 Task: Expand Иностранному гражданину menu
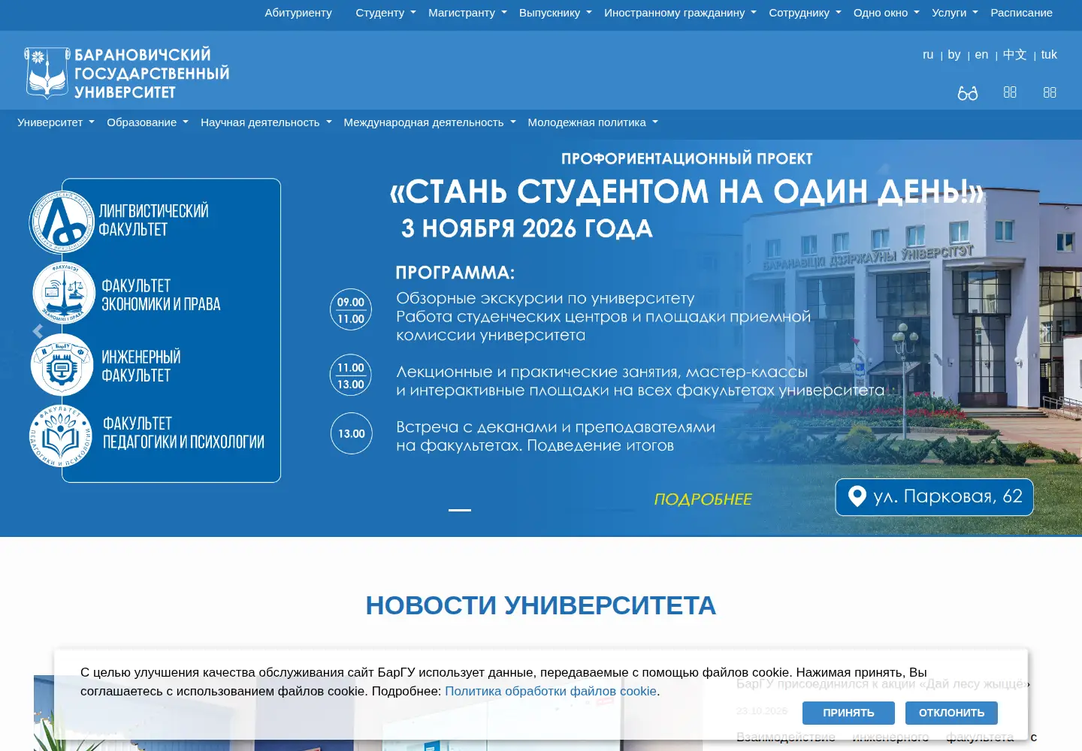680,13
